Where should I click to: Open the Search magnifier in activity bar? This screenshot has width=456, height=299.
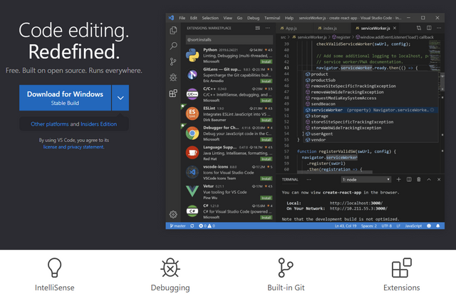(x=173, y=46)
